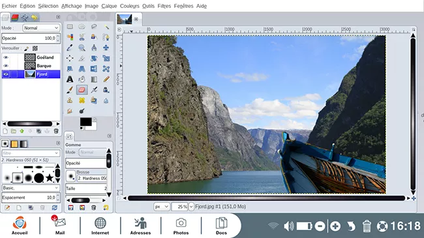Open the Mail application
This screenshot has height=238, width=424.
60,225
